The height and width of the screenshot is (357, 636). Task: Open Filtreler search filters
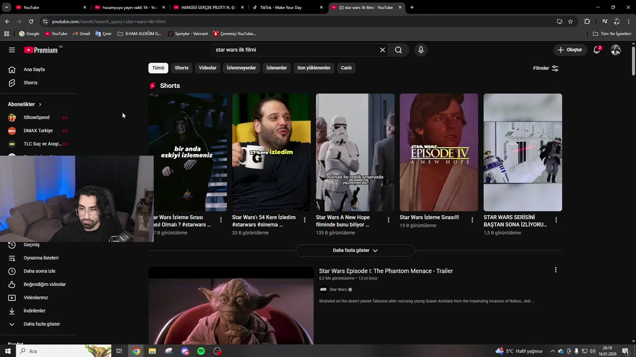click(546, 68)
